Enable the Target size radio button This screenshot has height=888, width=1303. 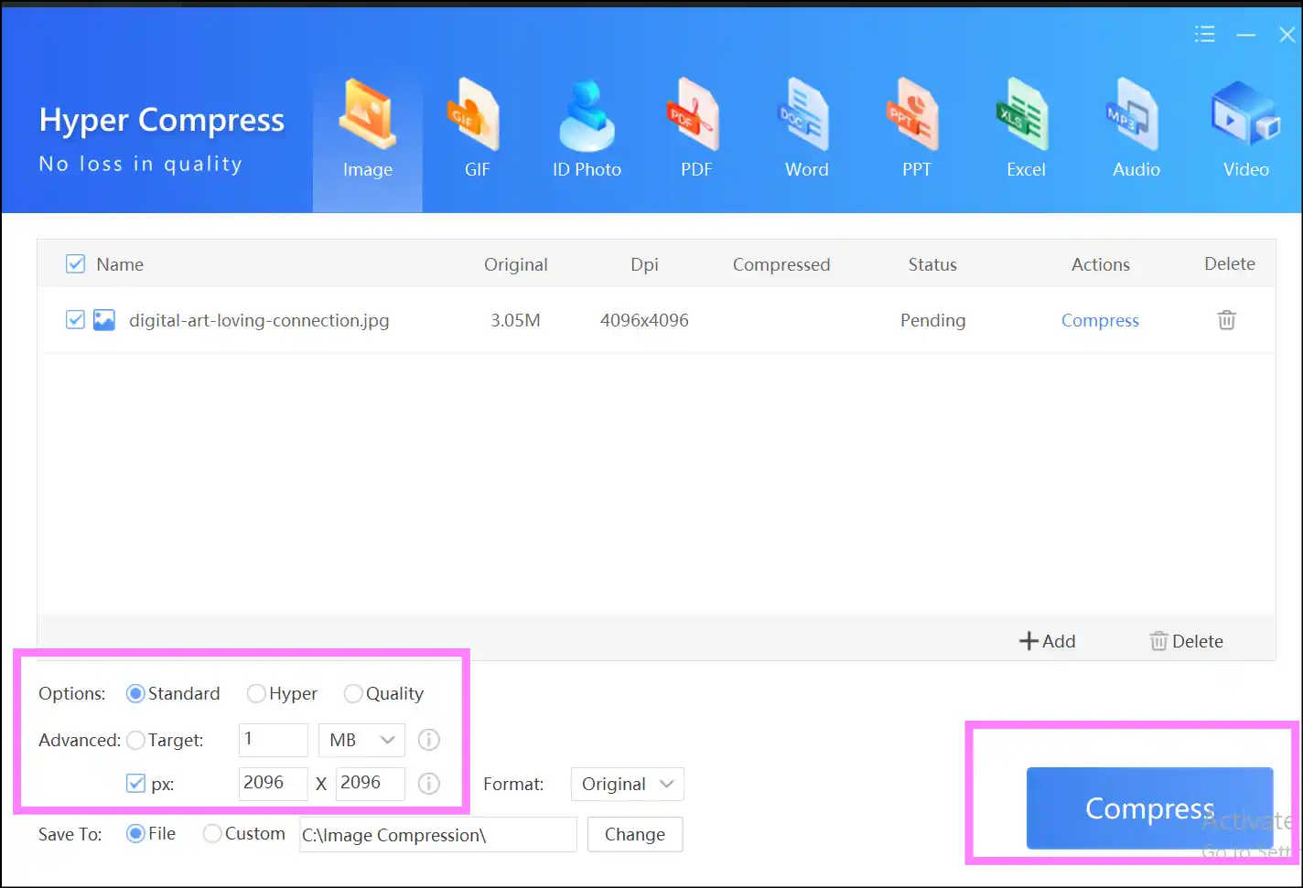135,740
